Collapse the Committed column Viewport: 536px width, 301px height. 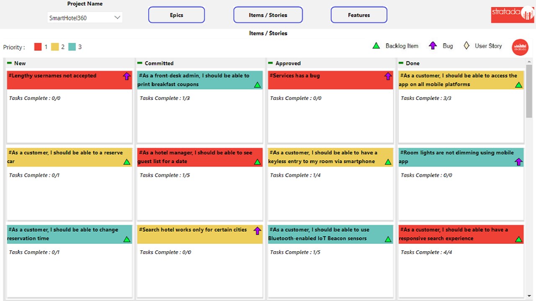[140, 63]
